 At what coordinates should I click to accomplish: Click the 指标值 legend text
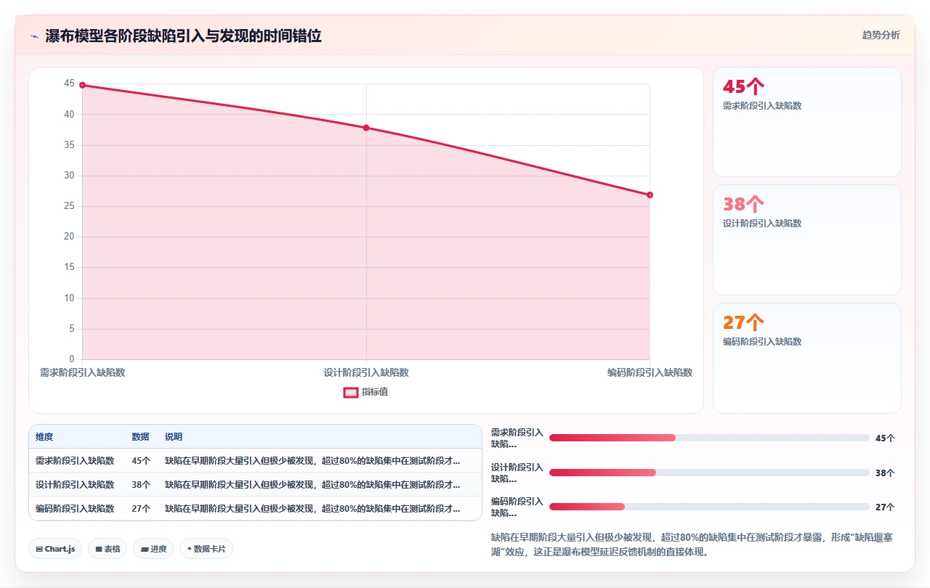(375, 392)
